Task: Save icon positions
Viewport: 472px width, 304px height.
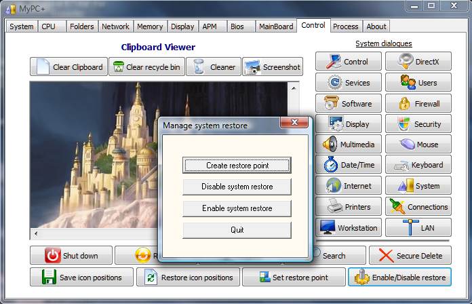Action: click(x=81, y=277)
